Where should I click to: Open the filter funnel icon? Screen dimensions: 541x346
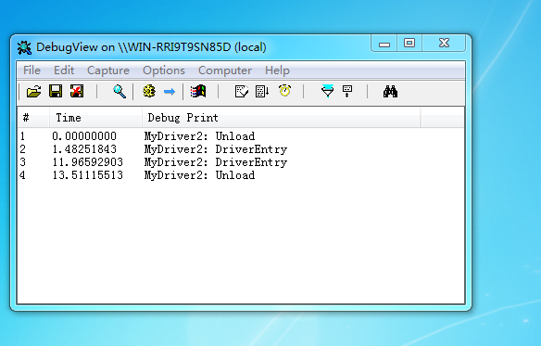[327, 91]
